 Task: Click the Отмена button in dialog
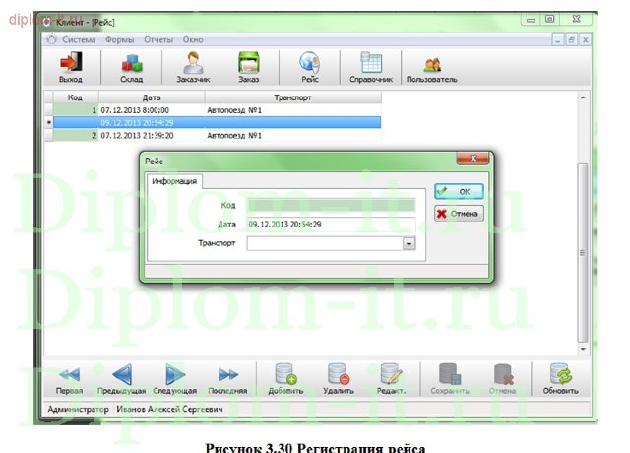(457, 213)
